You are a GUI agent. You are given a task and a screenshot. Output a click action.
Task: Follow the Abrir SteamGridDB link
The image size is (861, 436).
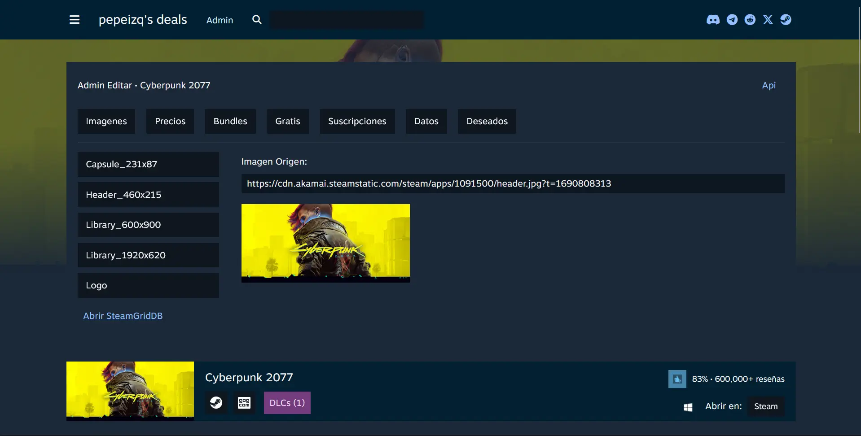pos(123,316)
